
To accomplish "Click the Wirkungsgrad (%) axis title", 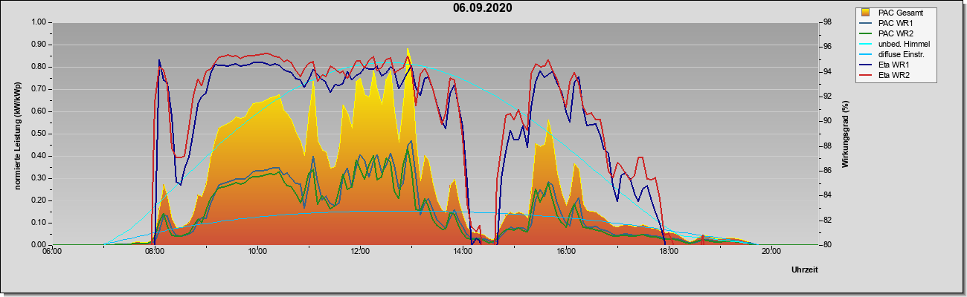I will point(846,134).
